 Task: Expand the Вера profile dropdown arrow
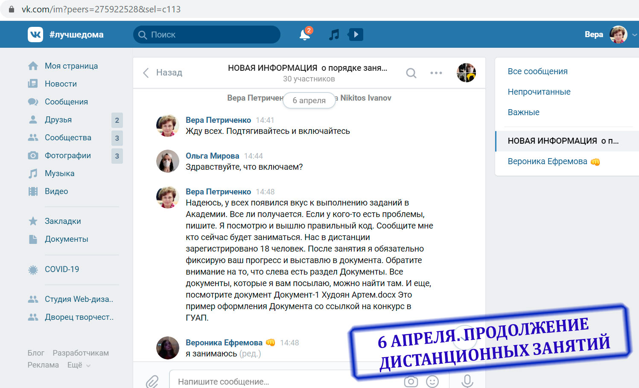pos(634,35)
